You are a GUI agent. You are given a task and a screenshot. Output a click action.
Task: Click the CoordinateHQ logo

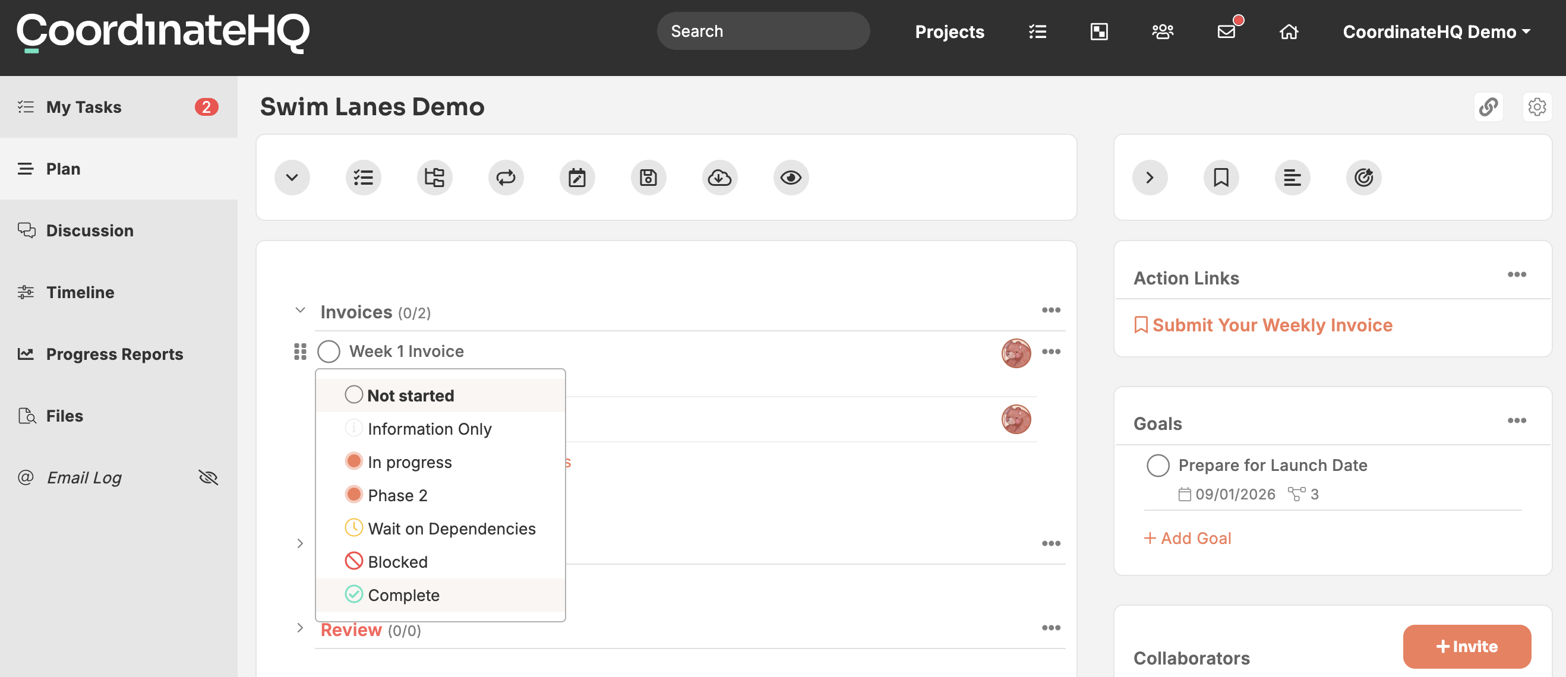163,33
